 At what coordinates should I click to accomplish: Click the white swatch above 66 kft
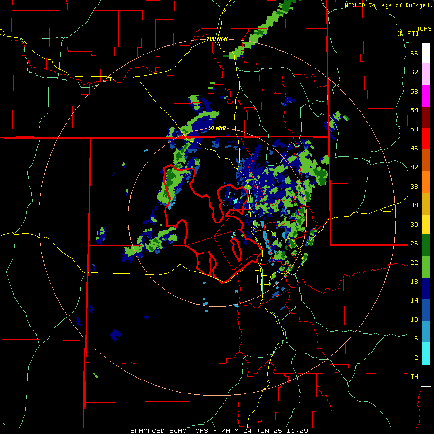click(426, 53)
